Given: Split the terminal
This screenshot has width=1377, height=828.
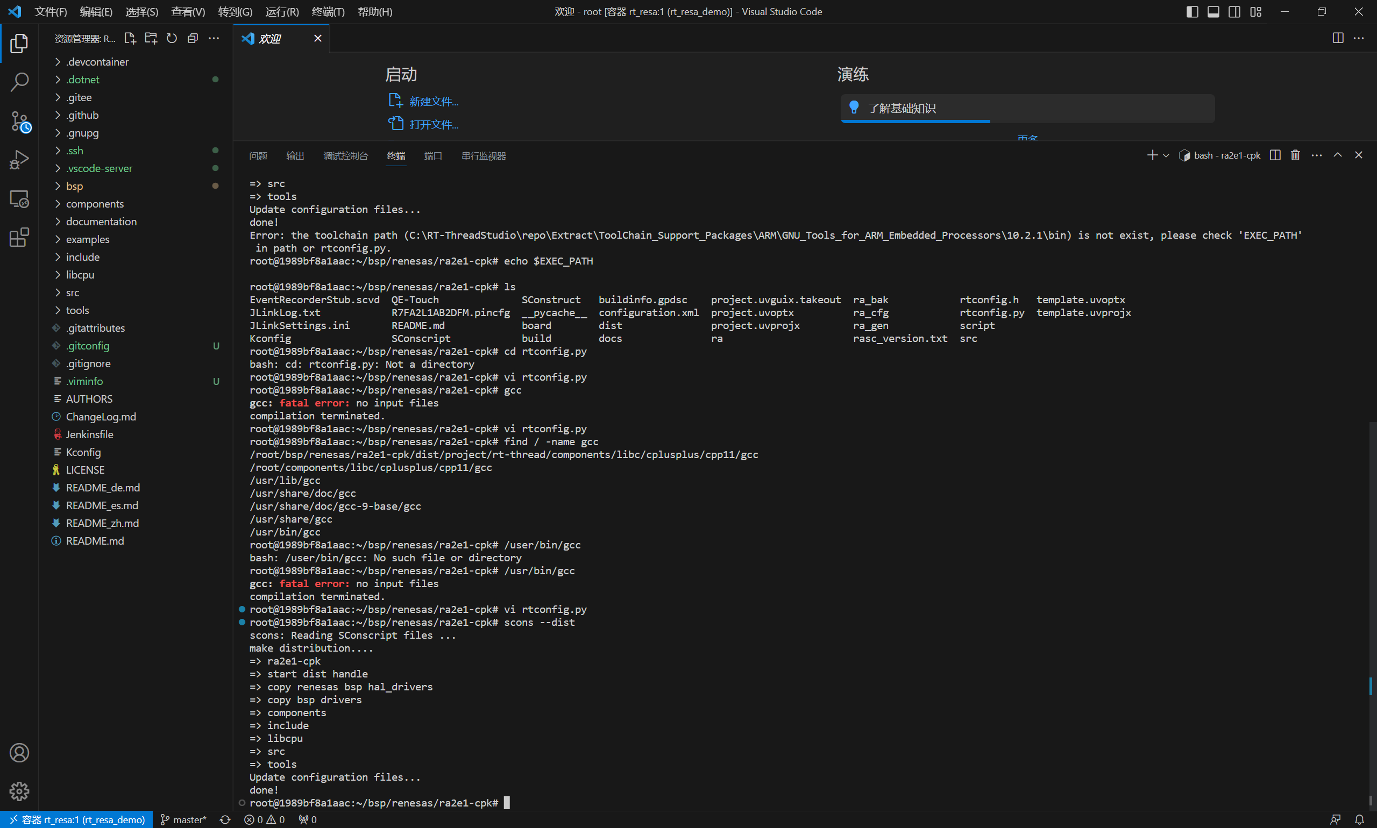Looking at the screenshot, I should tap(1275, 155).
